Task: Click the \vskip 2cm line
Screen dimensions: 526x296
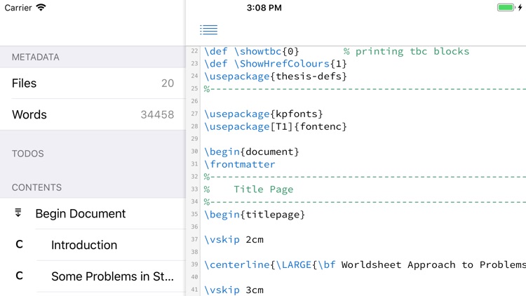Action: tap(234, 240)
